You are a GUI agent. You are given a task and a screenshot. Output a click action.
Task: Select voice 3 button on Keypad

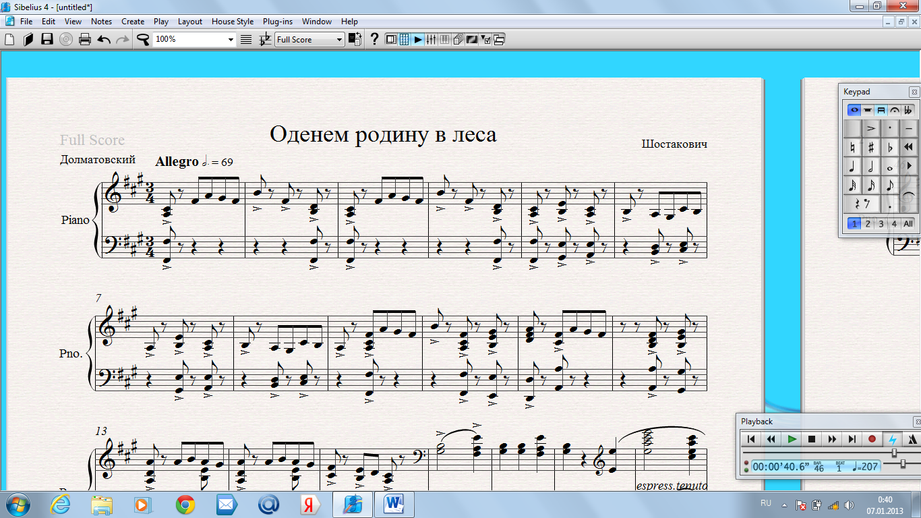pos(881,224)
